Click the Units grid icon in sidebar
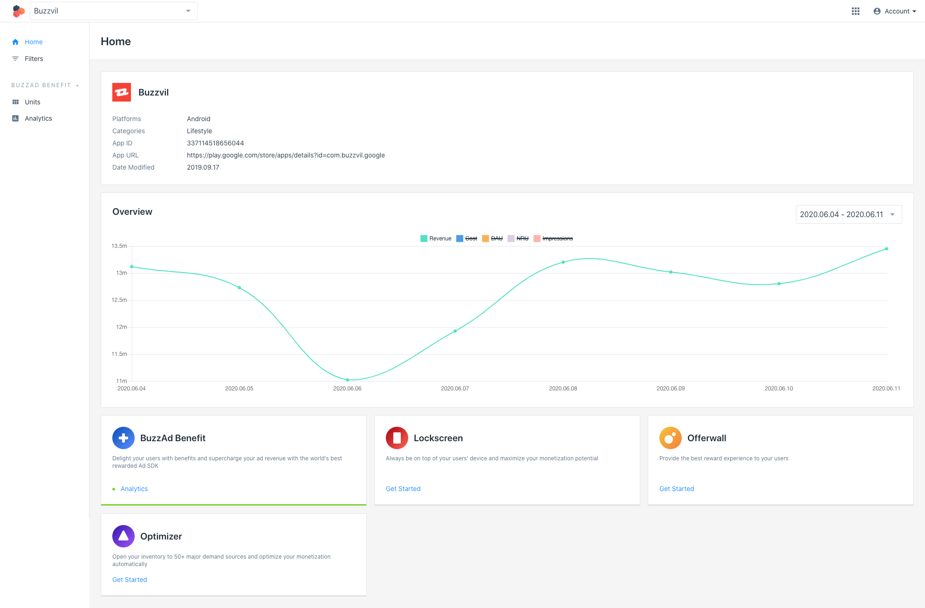Viewport: 925px width, 608px height. tap(15, 102)
